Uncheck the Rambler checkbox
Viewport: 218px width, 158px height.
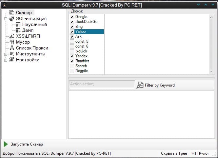(x=72, y=61)
